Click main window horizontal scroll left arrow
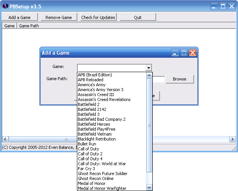 tap(5, 139)
